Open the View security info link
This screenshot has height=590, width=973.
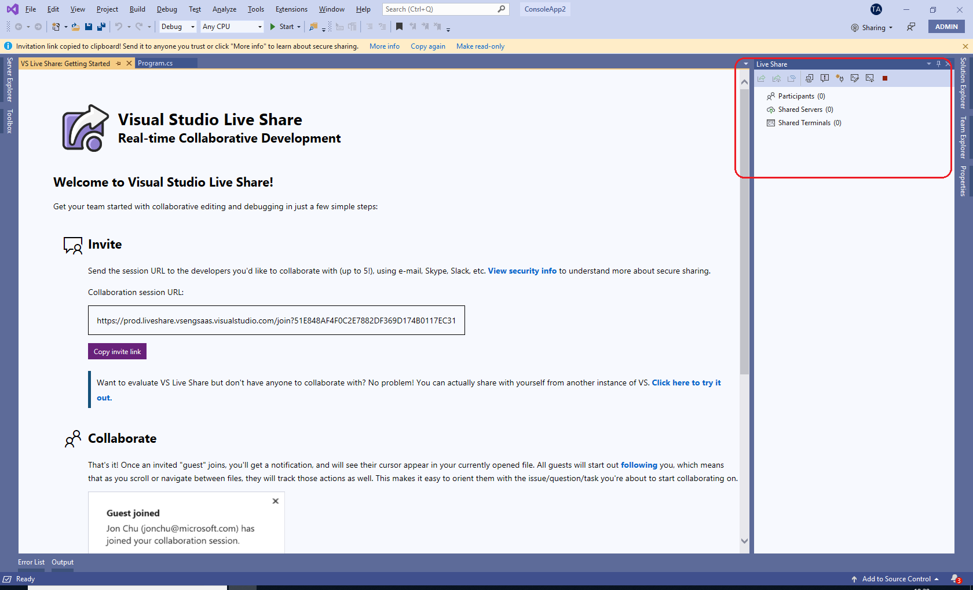coord(522,271)
